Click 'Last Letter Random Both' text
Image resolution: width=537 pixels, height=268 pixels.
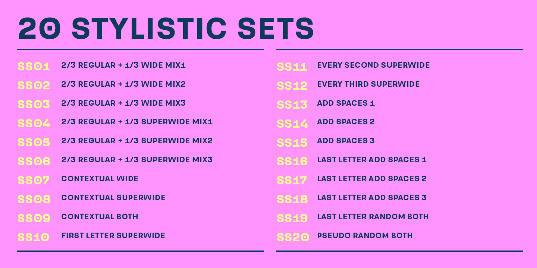coord(373,217)
